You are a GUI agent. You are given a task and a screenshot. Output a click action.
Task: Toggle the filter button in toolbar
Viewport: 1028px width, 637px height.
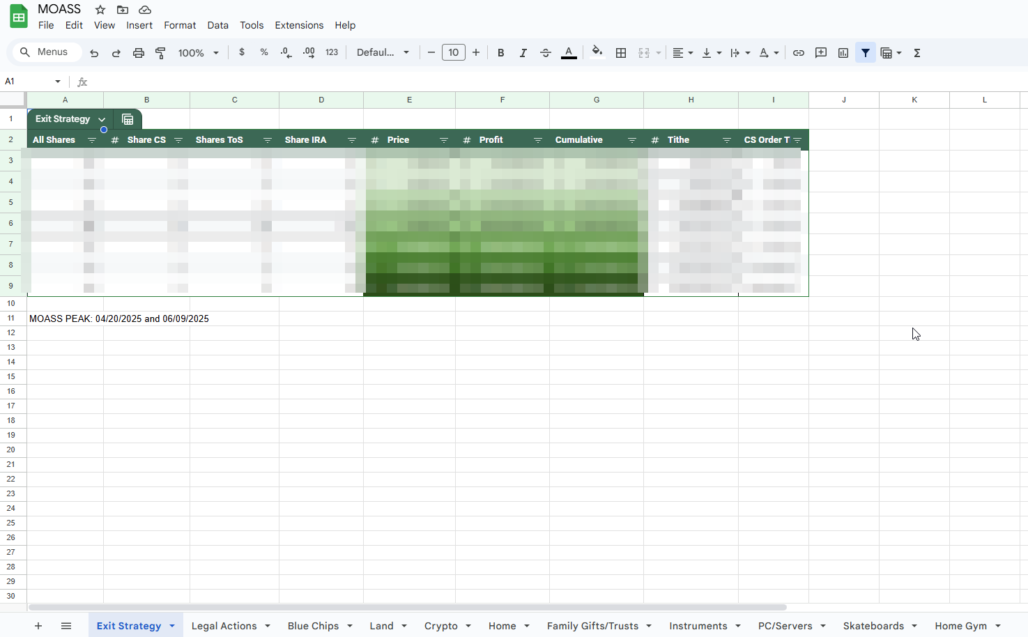click(866, 53)
